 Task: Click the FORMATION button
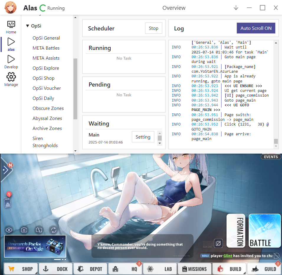(x=236, y=231)
